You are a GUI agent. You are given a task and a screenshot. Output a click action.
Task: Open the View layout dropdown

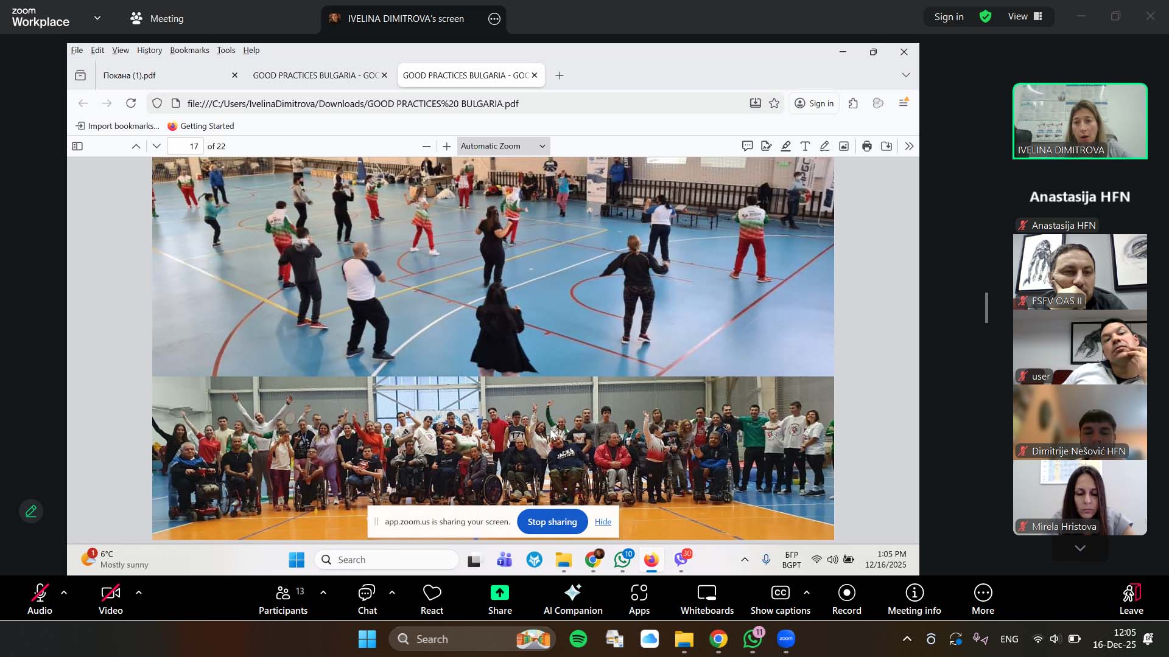pyautogui.click(x=1025, y=16)
